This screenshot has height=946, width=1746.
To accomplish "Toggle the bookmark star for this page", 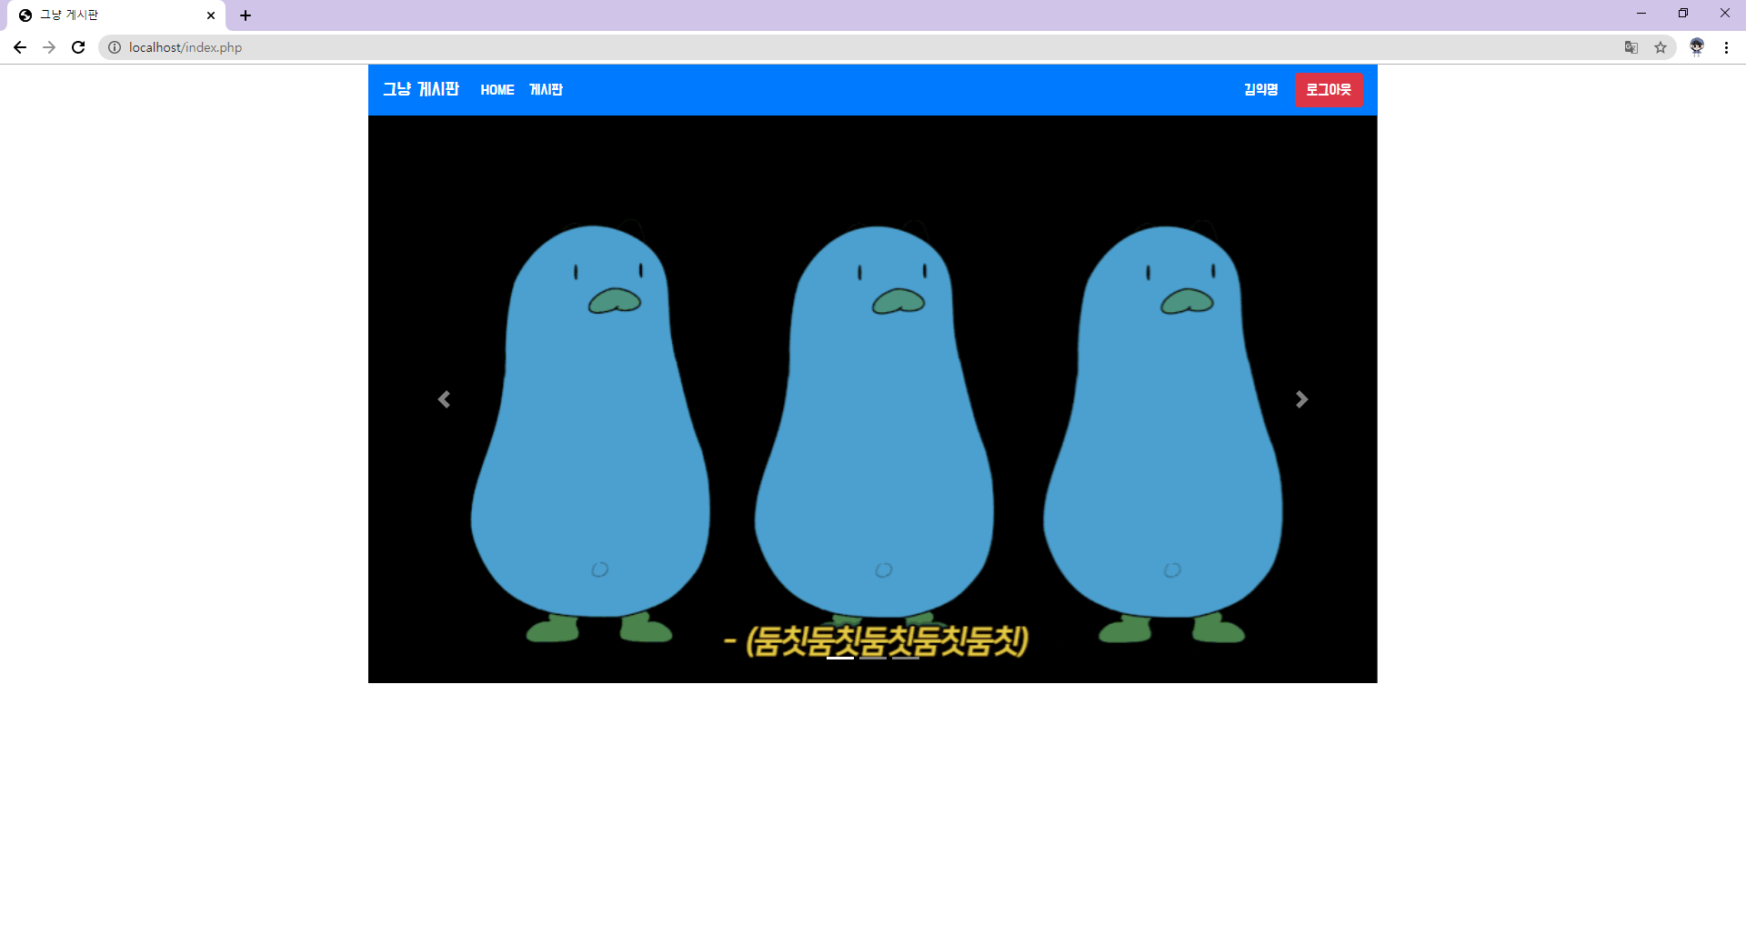I will coord(1661,47).
